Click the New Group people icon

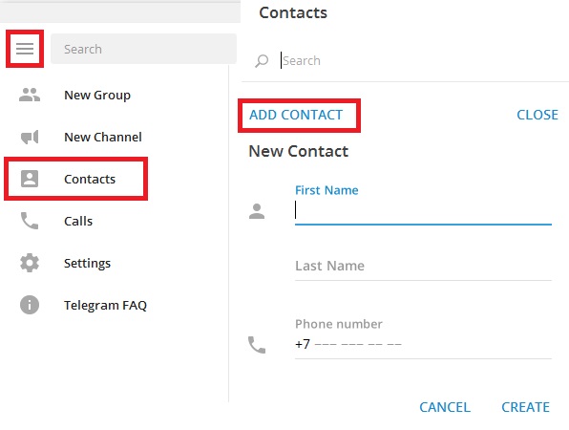pos(30,95)
